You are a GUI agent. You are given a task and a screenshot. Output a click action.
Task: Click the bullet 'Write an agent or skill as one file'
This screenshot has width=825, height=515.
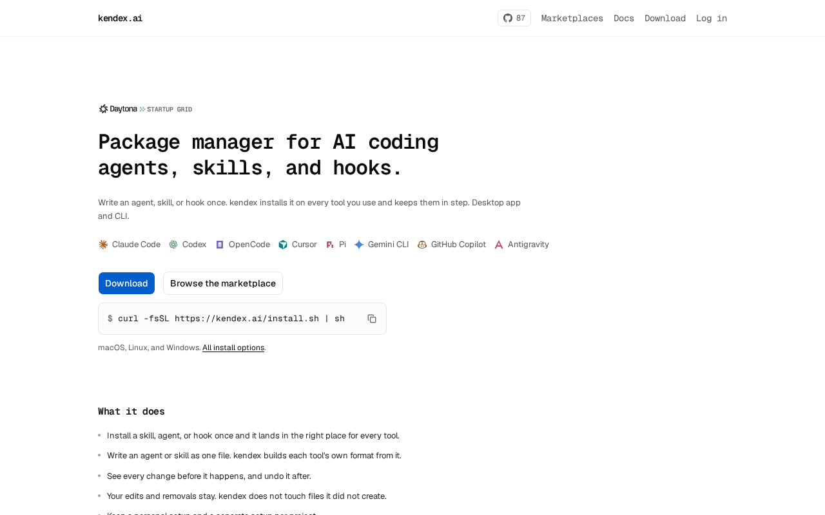[254, 456]
